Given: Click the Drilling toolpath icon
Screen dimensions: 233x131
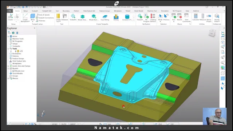Looking at the screenshot, I should pyautogui.click(x=116, y=17).
